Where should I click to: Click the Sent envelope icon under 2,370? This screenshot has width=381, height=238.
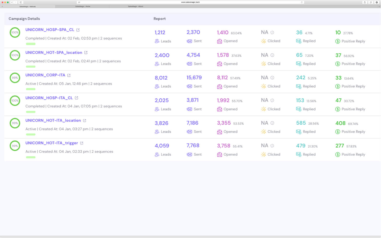[189, 41]
